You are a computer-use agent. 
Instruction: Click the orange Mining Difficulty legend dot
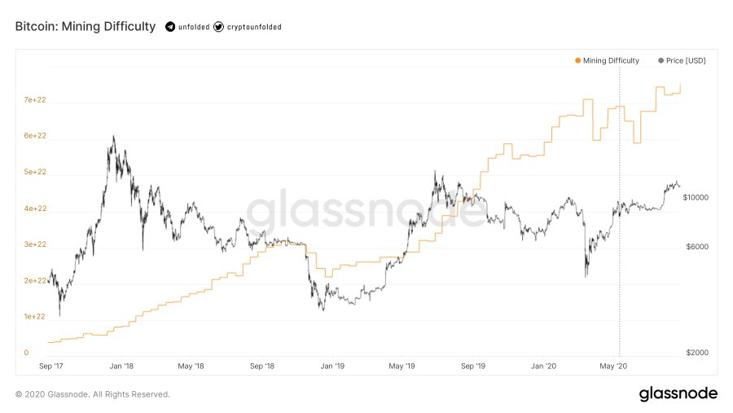pos(578,60)
